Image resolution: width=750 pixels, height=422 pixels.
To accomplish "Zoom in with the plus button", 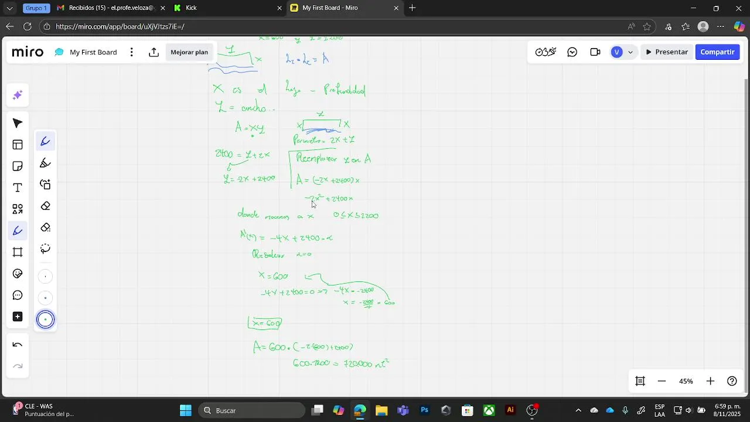I will (710, 381).
